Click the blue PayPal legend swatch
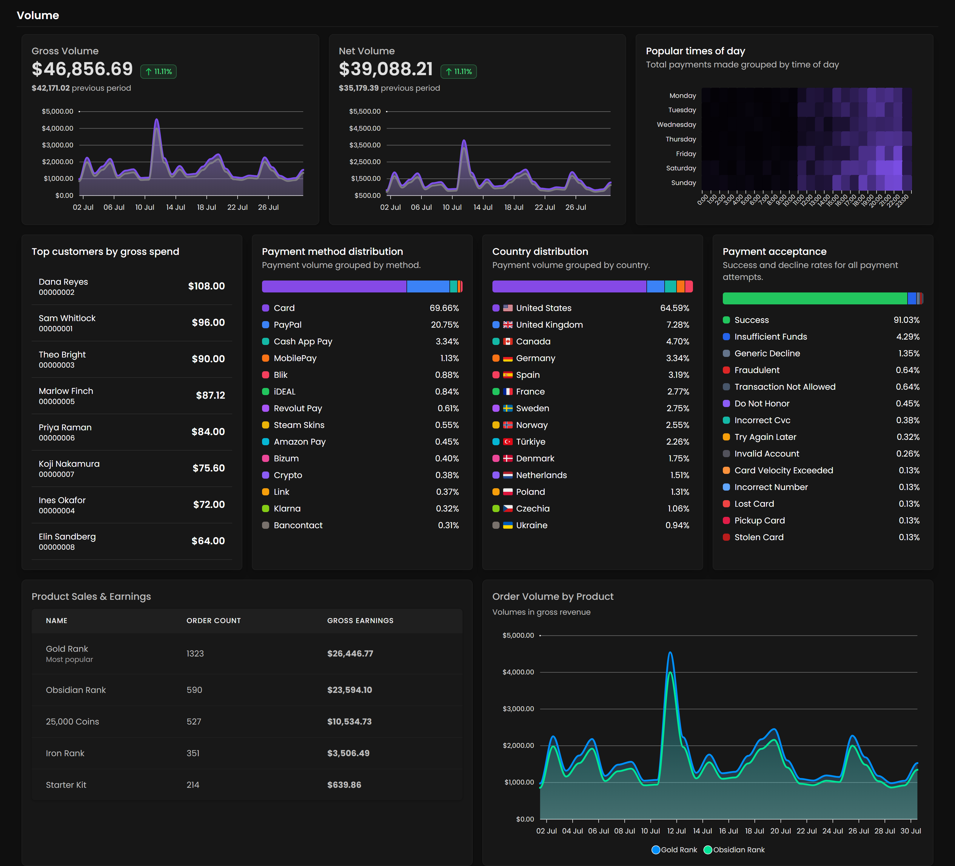 click(x=265, y=324)
